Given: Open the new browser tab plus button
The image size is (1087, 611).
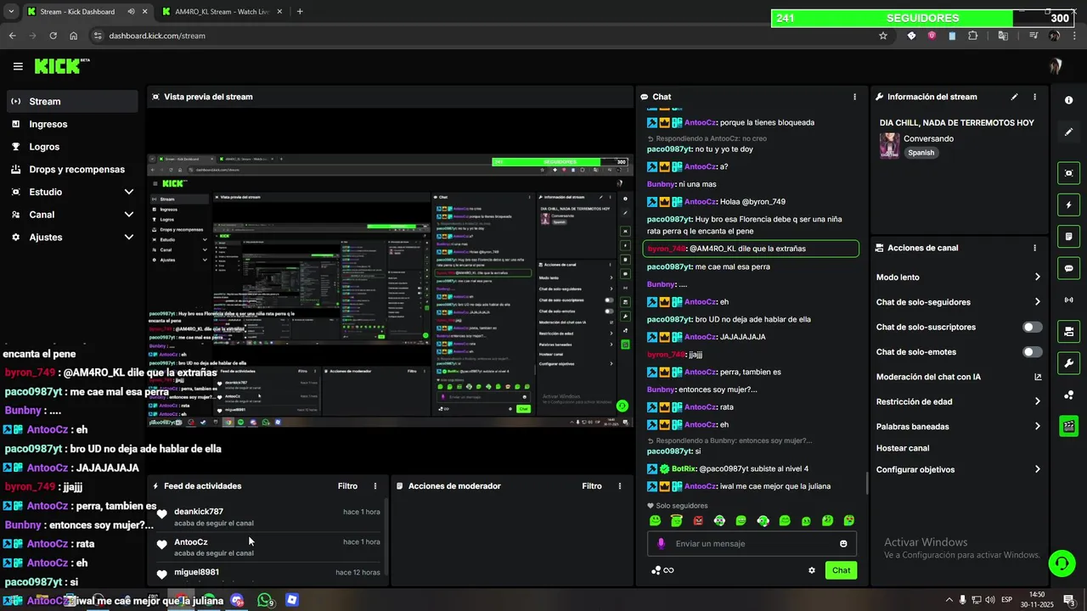Looking at the screenshot, I should (x=300, y=12).
